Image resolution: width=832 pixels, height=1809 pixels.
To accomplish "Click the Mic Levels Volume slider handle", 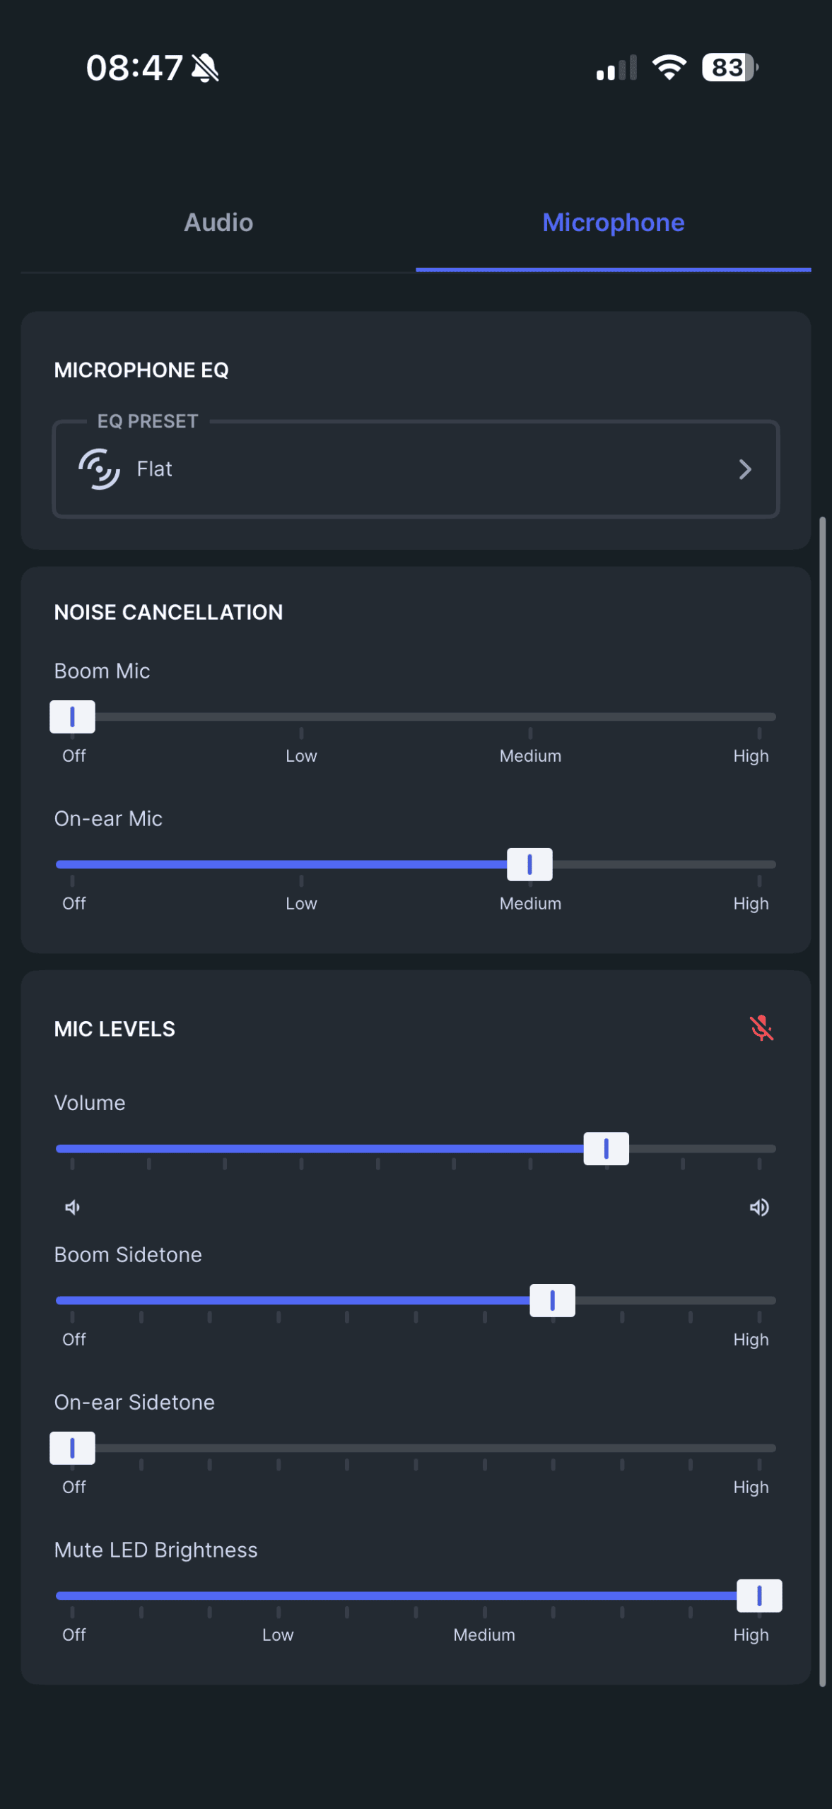I will coord(606,1149).
